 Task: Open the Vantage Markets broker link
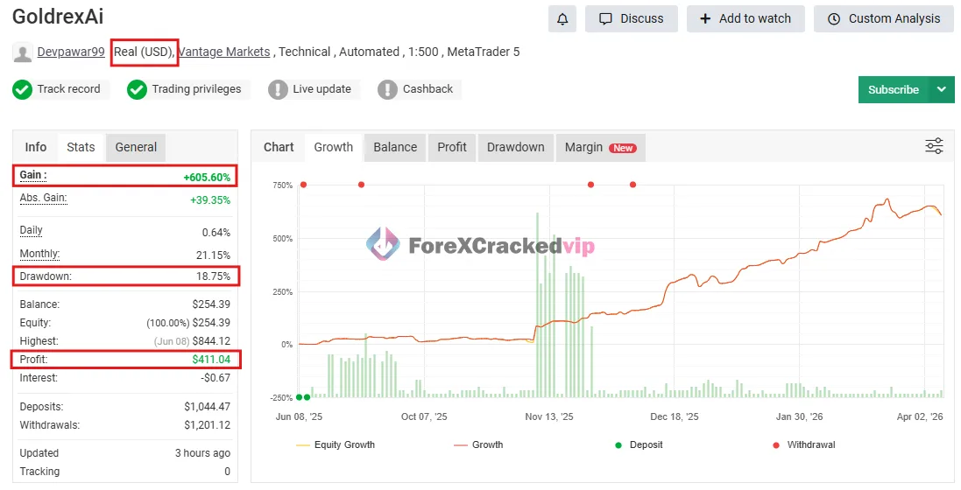224,52
